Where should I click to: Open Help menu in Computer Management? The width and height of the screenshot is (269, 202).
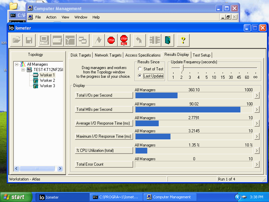click(96, 17)
